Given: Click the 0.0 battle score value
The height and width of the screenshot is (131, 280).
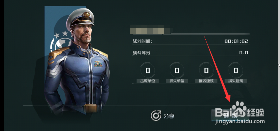Looking at the screenshot, I should pyautogui.click(x=244, y=53).
